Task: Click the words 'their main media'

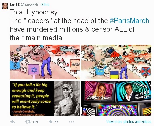Action: [36, 38]
